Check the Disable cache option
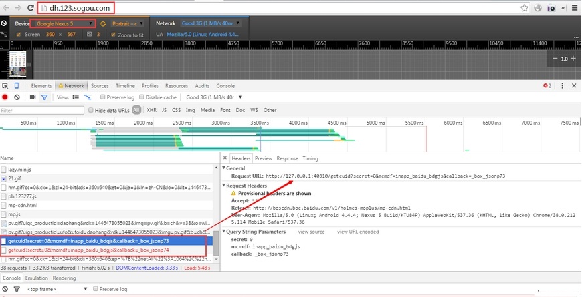The image size is (582, 297). click(141, 97)
